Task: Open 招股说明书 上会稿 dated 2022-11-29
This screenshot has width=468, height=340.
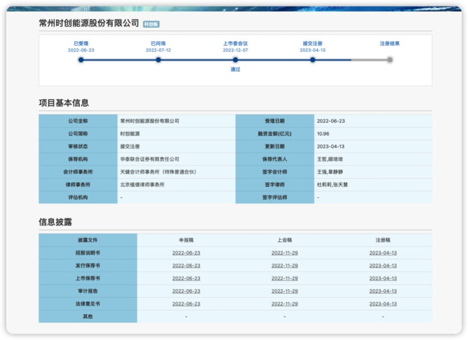Action: [x=284, y=253]
